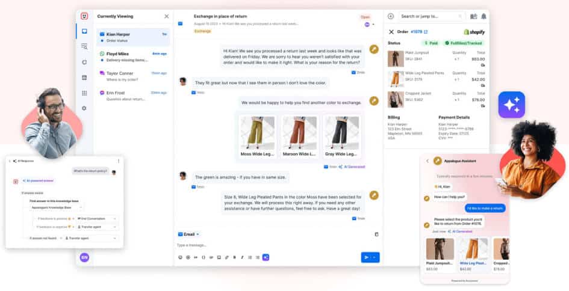This screenshot has height=291, width=569.
Task: Close the Order panel
Action: tap(391, 32)
